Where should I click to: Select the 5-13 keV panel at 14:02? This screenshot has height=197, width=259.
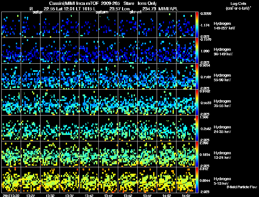[166, 180]
